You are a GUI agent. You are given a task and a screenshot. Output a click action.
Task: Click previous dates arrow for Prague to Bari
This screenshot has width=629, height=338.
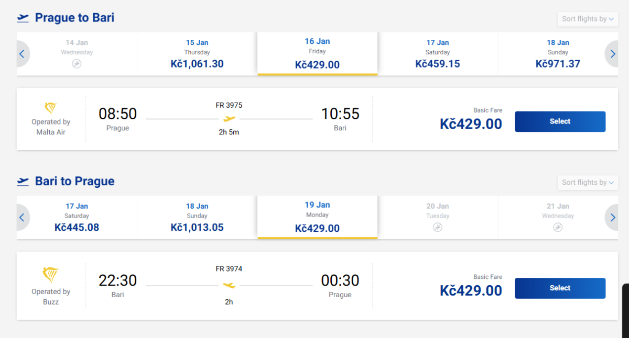tap(22, 54)
